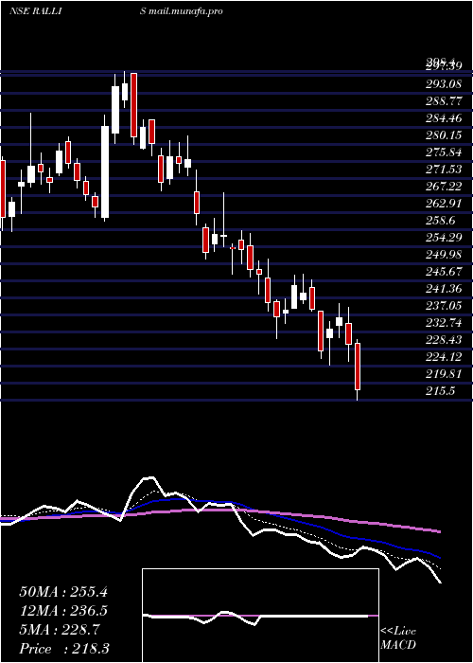Click the 271.53 price axis label
Viewport: 473px width, 663px height.
point(443,170)
